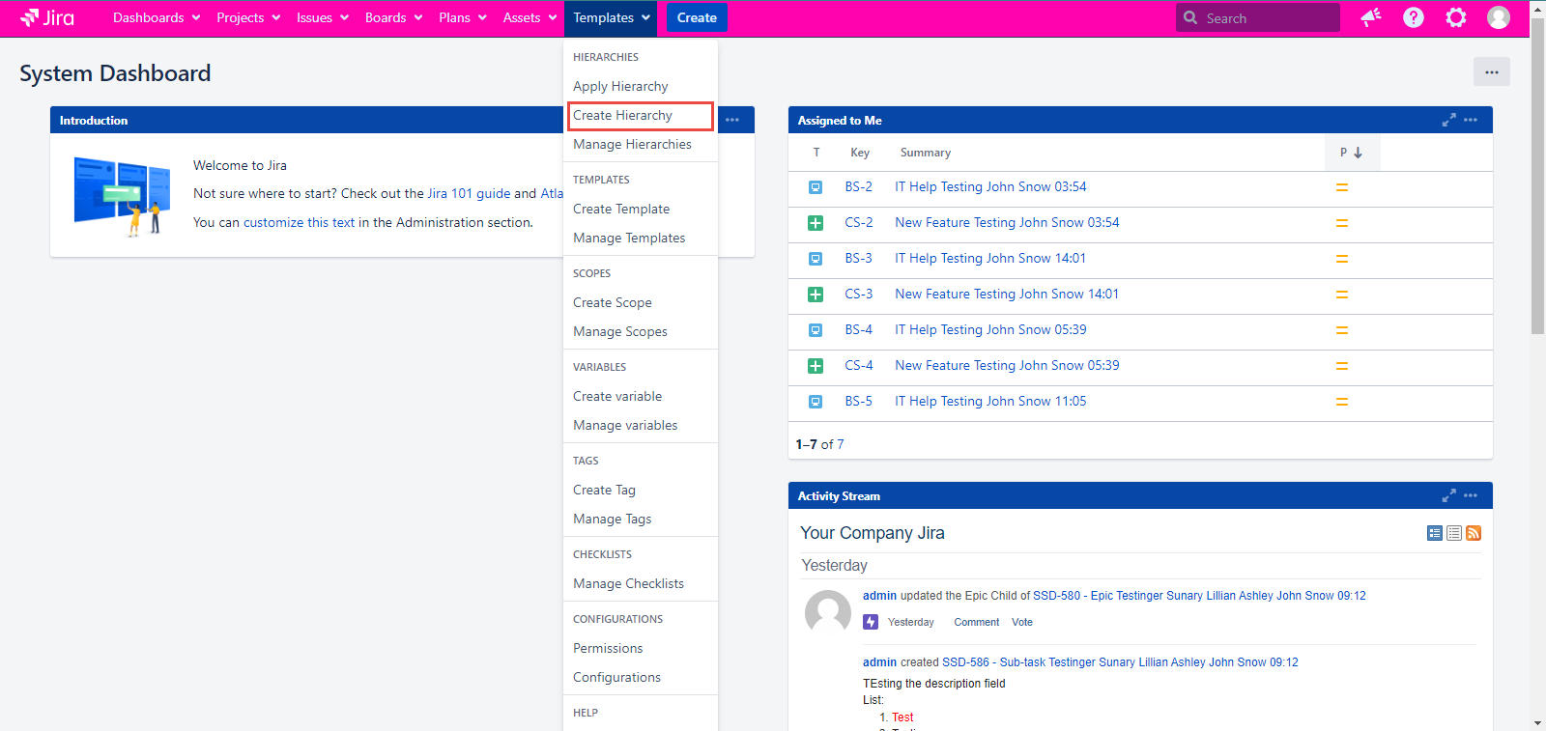Image resolution: width=1546 pixels, height=731 pixels.
Task: Expand the Dashboards dropdown
Action: point(157,17)
